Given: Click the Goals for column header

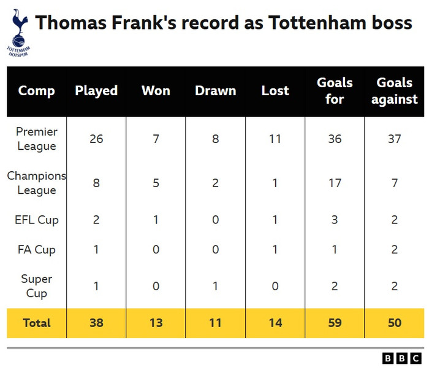Looking at the screenshot, I should point(335,91).
